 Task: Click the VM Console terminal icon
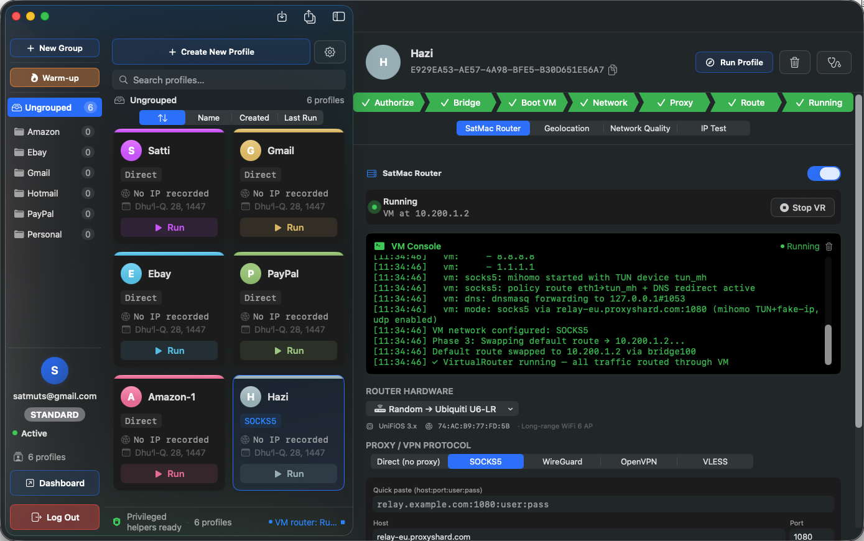[x=379, y=246]
